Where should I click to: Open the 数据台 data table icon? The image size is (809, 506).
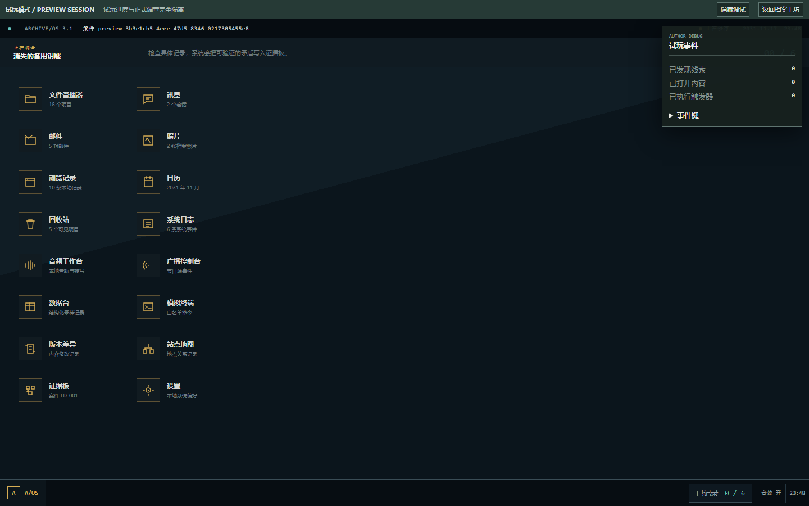pyautogui.click(x=30, y=307)
